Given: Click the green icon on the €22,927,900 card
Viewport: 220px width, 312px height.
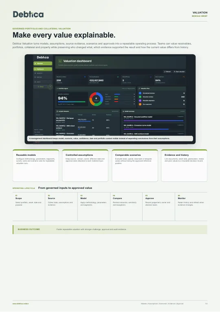Looking at the screenshot, I should (118, 77).
